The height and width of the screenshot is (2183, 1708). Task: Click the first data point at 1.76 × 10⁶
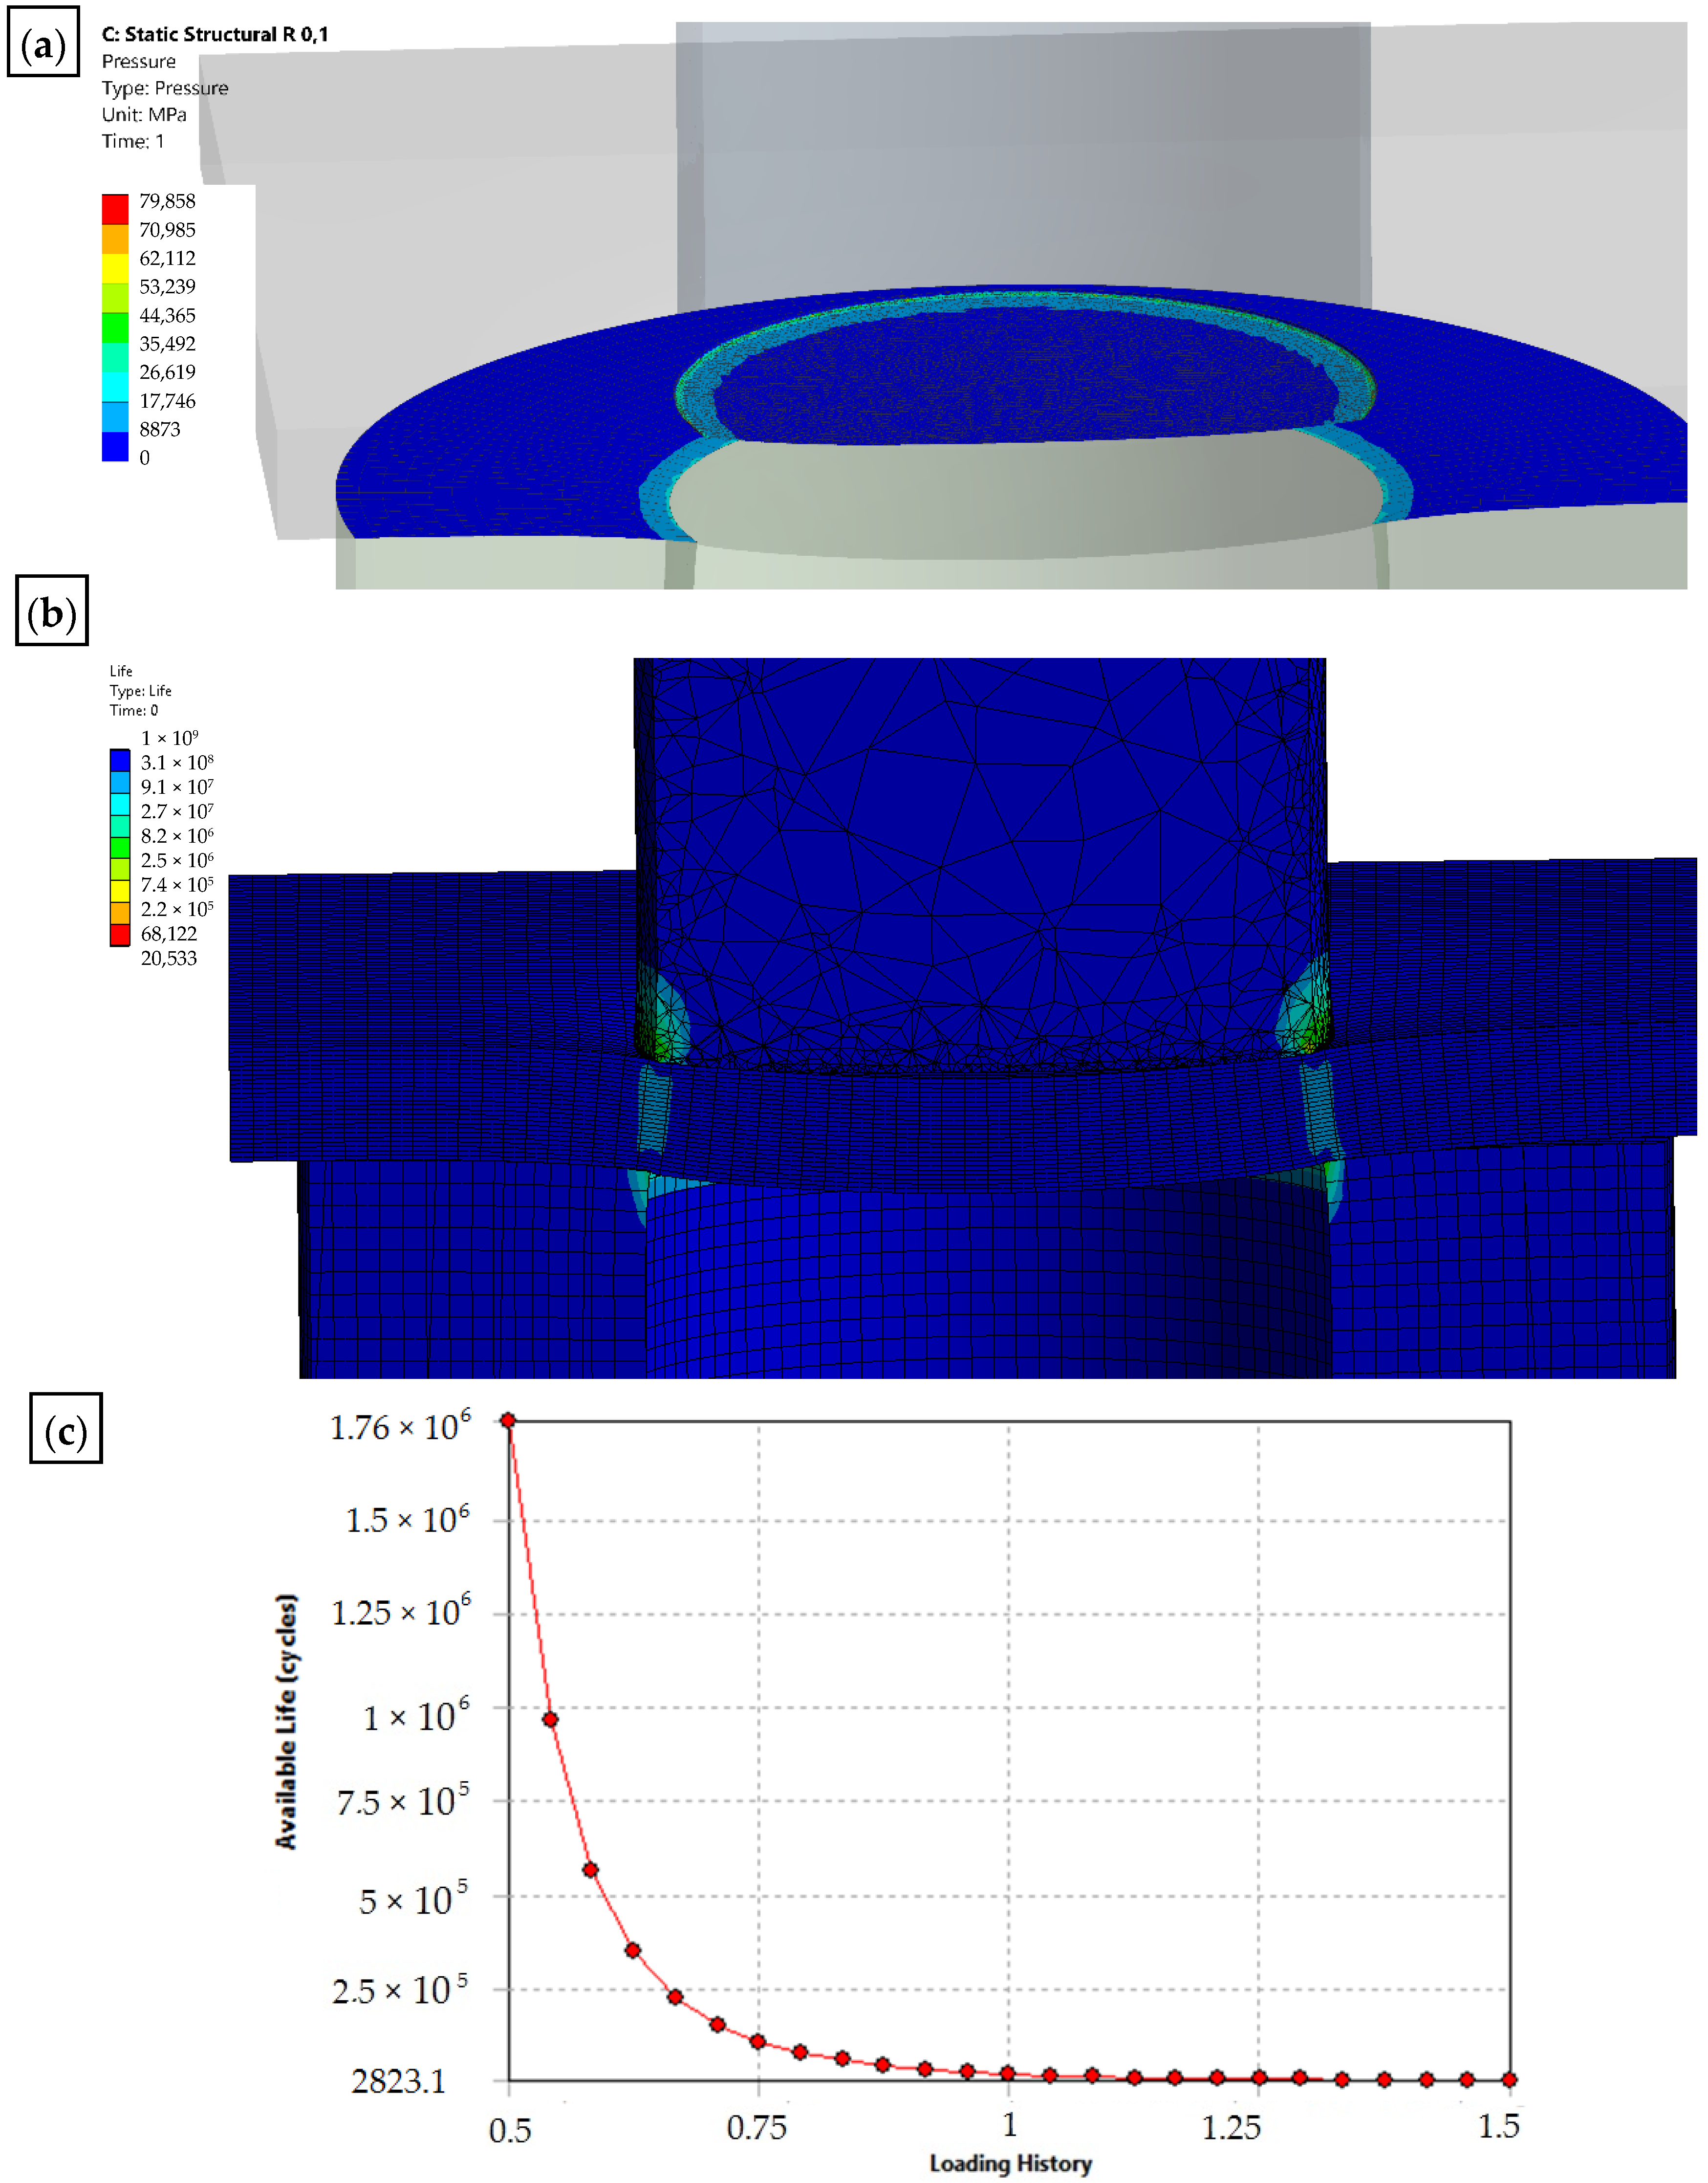(x=508, y=1420)
